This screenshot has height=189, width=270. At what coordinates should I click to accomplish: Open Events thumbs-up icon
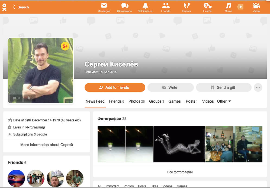[x=207, y=6]
